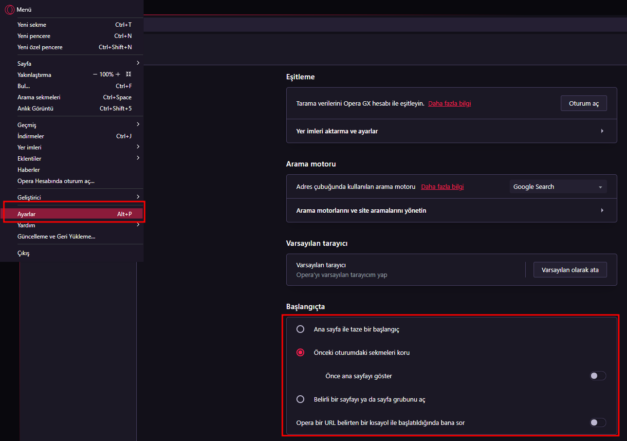This screenshot has height=441, width=627.
Task: Decrease zoom with the minus icon
Action: coord(95,74)
